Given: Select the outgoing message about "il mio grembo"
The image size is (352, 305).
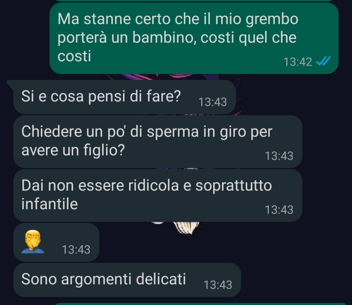Looking at the screenshot, I should click(x=194, y=38).
